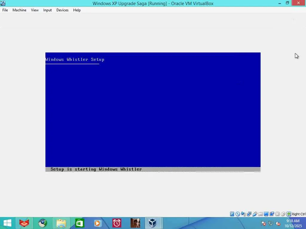306x229 pixels.
Task: Minimize the VirtualBox window
Action: coord(280,3)
